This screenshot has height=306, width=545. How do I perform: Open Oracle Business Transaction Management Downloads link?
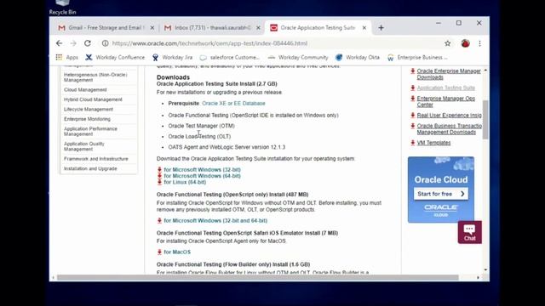pos(449,129)
